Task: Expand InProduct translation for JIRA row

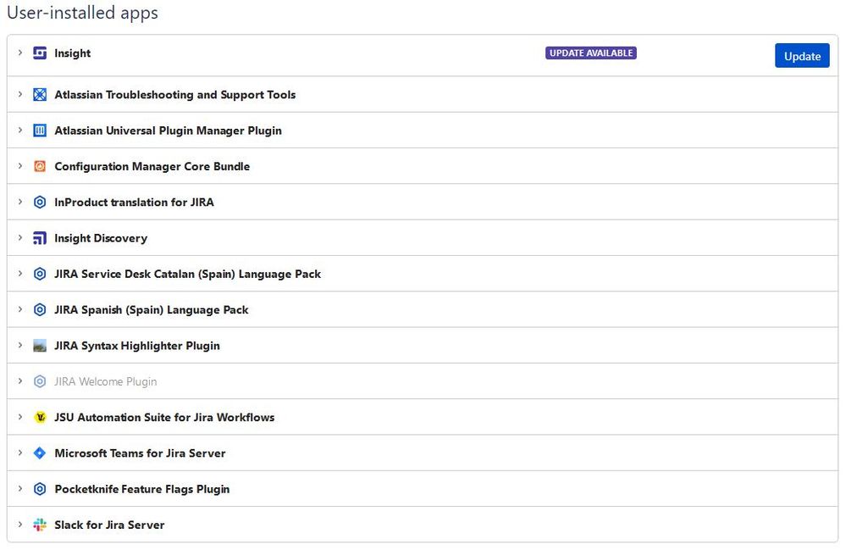Action: 20,202
